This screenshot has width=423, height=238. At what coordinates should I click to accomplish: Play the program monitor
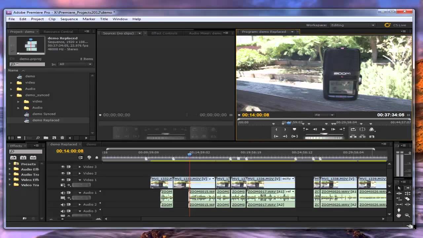324,130
